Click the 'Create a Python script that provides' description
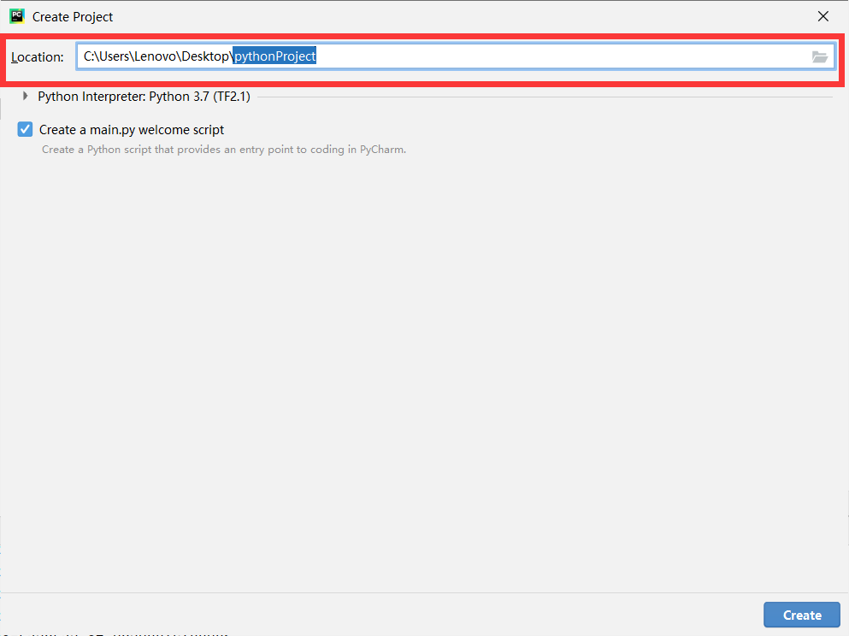The image size is (849, 636). pos(224,150)
